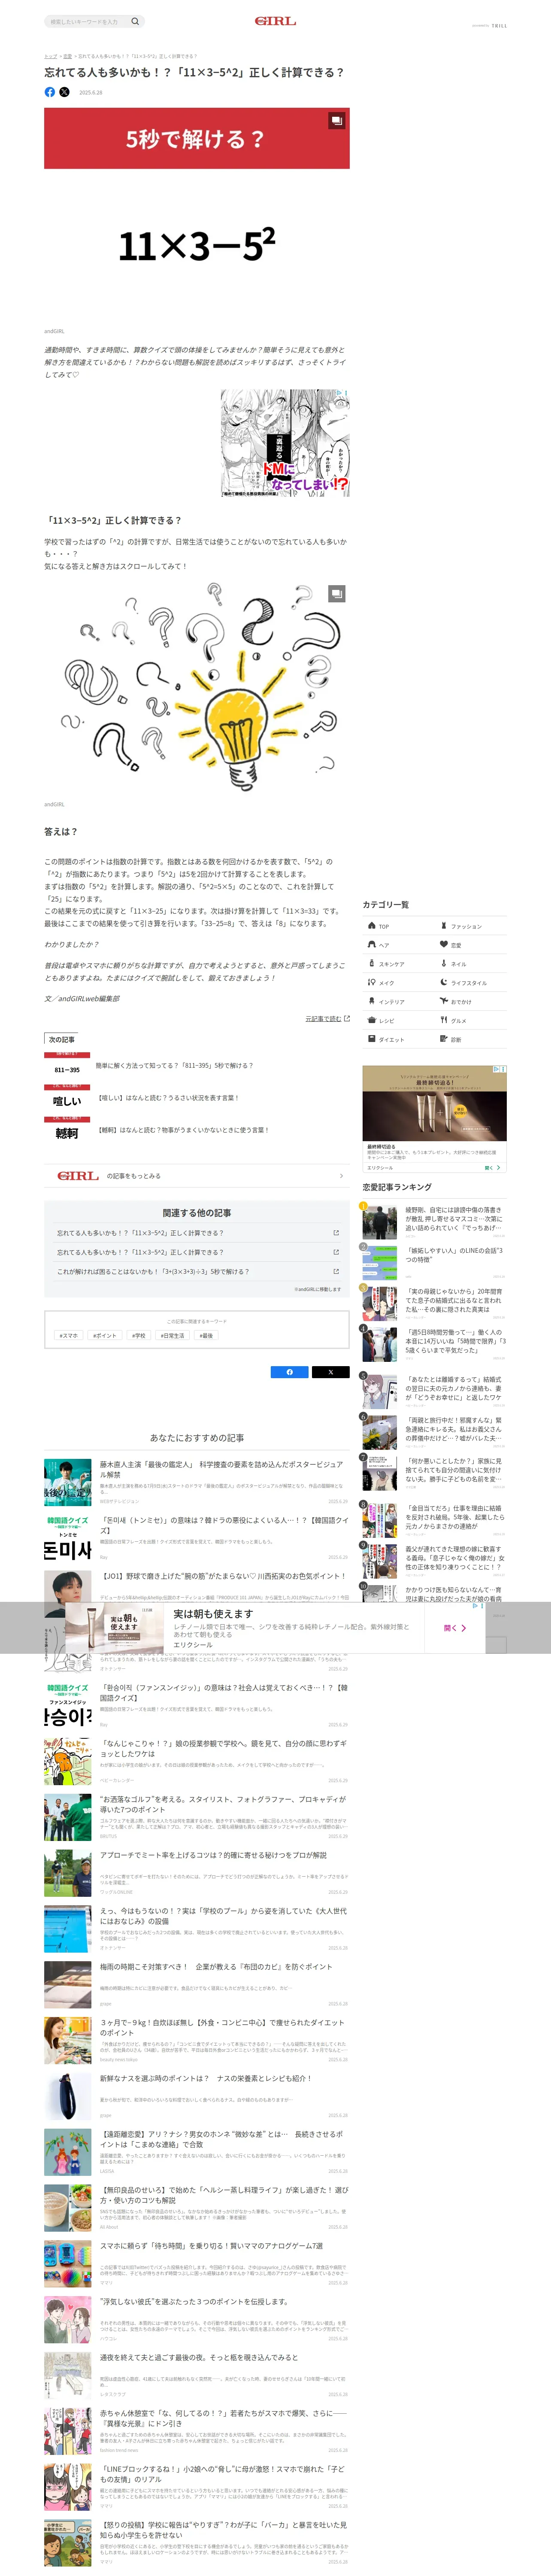Open ライフスタイル category moon icon
The height and width of the screenshot is (2576, 551).
point(444,982)
